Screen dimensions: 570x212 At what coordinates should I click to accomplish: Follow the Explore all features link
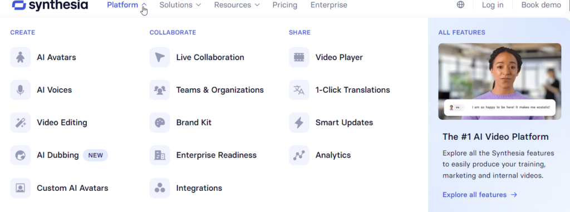(x=479, y=195)
